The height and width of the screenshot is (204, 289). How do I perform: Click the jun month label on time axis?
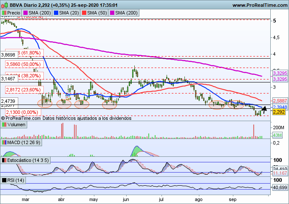pos(126,199)
